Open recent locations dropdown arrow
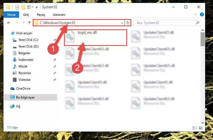Viewport: 213px width, 140px height. click(24, 23)
